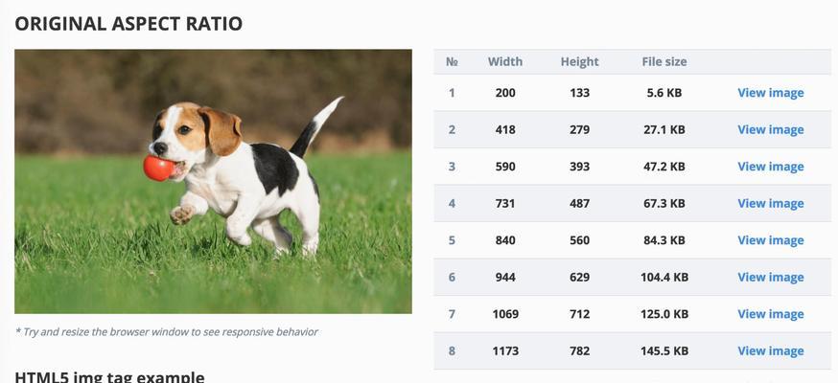The image size is (838, 383).
Task: View the 840 by 560 image
Action: coord(770,240)
